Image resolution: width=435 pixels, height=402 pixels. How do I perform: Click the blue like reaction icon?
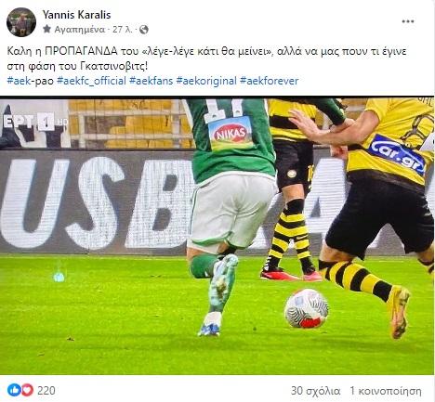tap(13, 390)
